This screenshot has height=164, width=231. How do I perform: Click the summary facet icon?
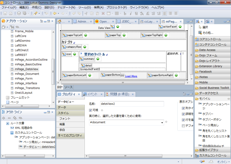[x=82, y=59]
